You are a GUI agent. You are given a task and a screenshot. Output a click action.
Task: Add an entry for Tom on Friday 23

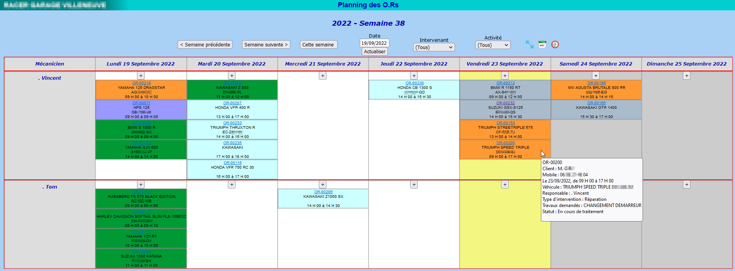coord(504,185)
